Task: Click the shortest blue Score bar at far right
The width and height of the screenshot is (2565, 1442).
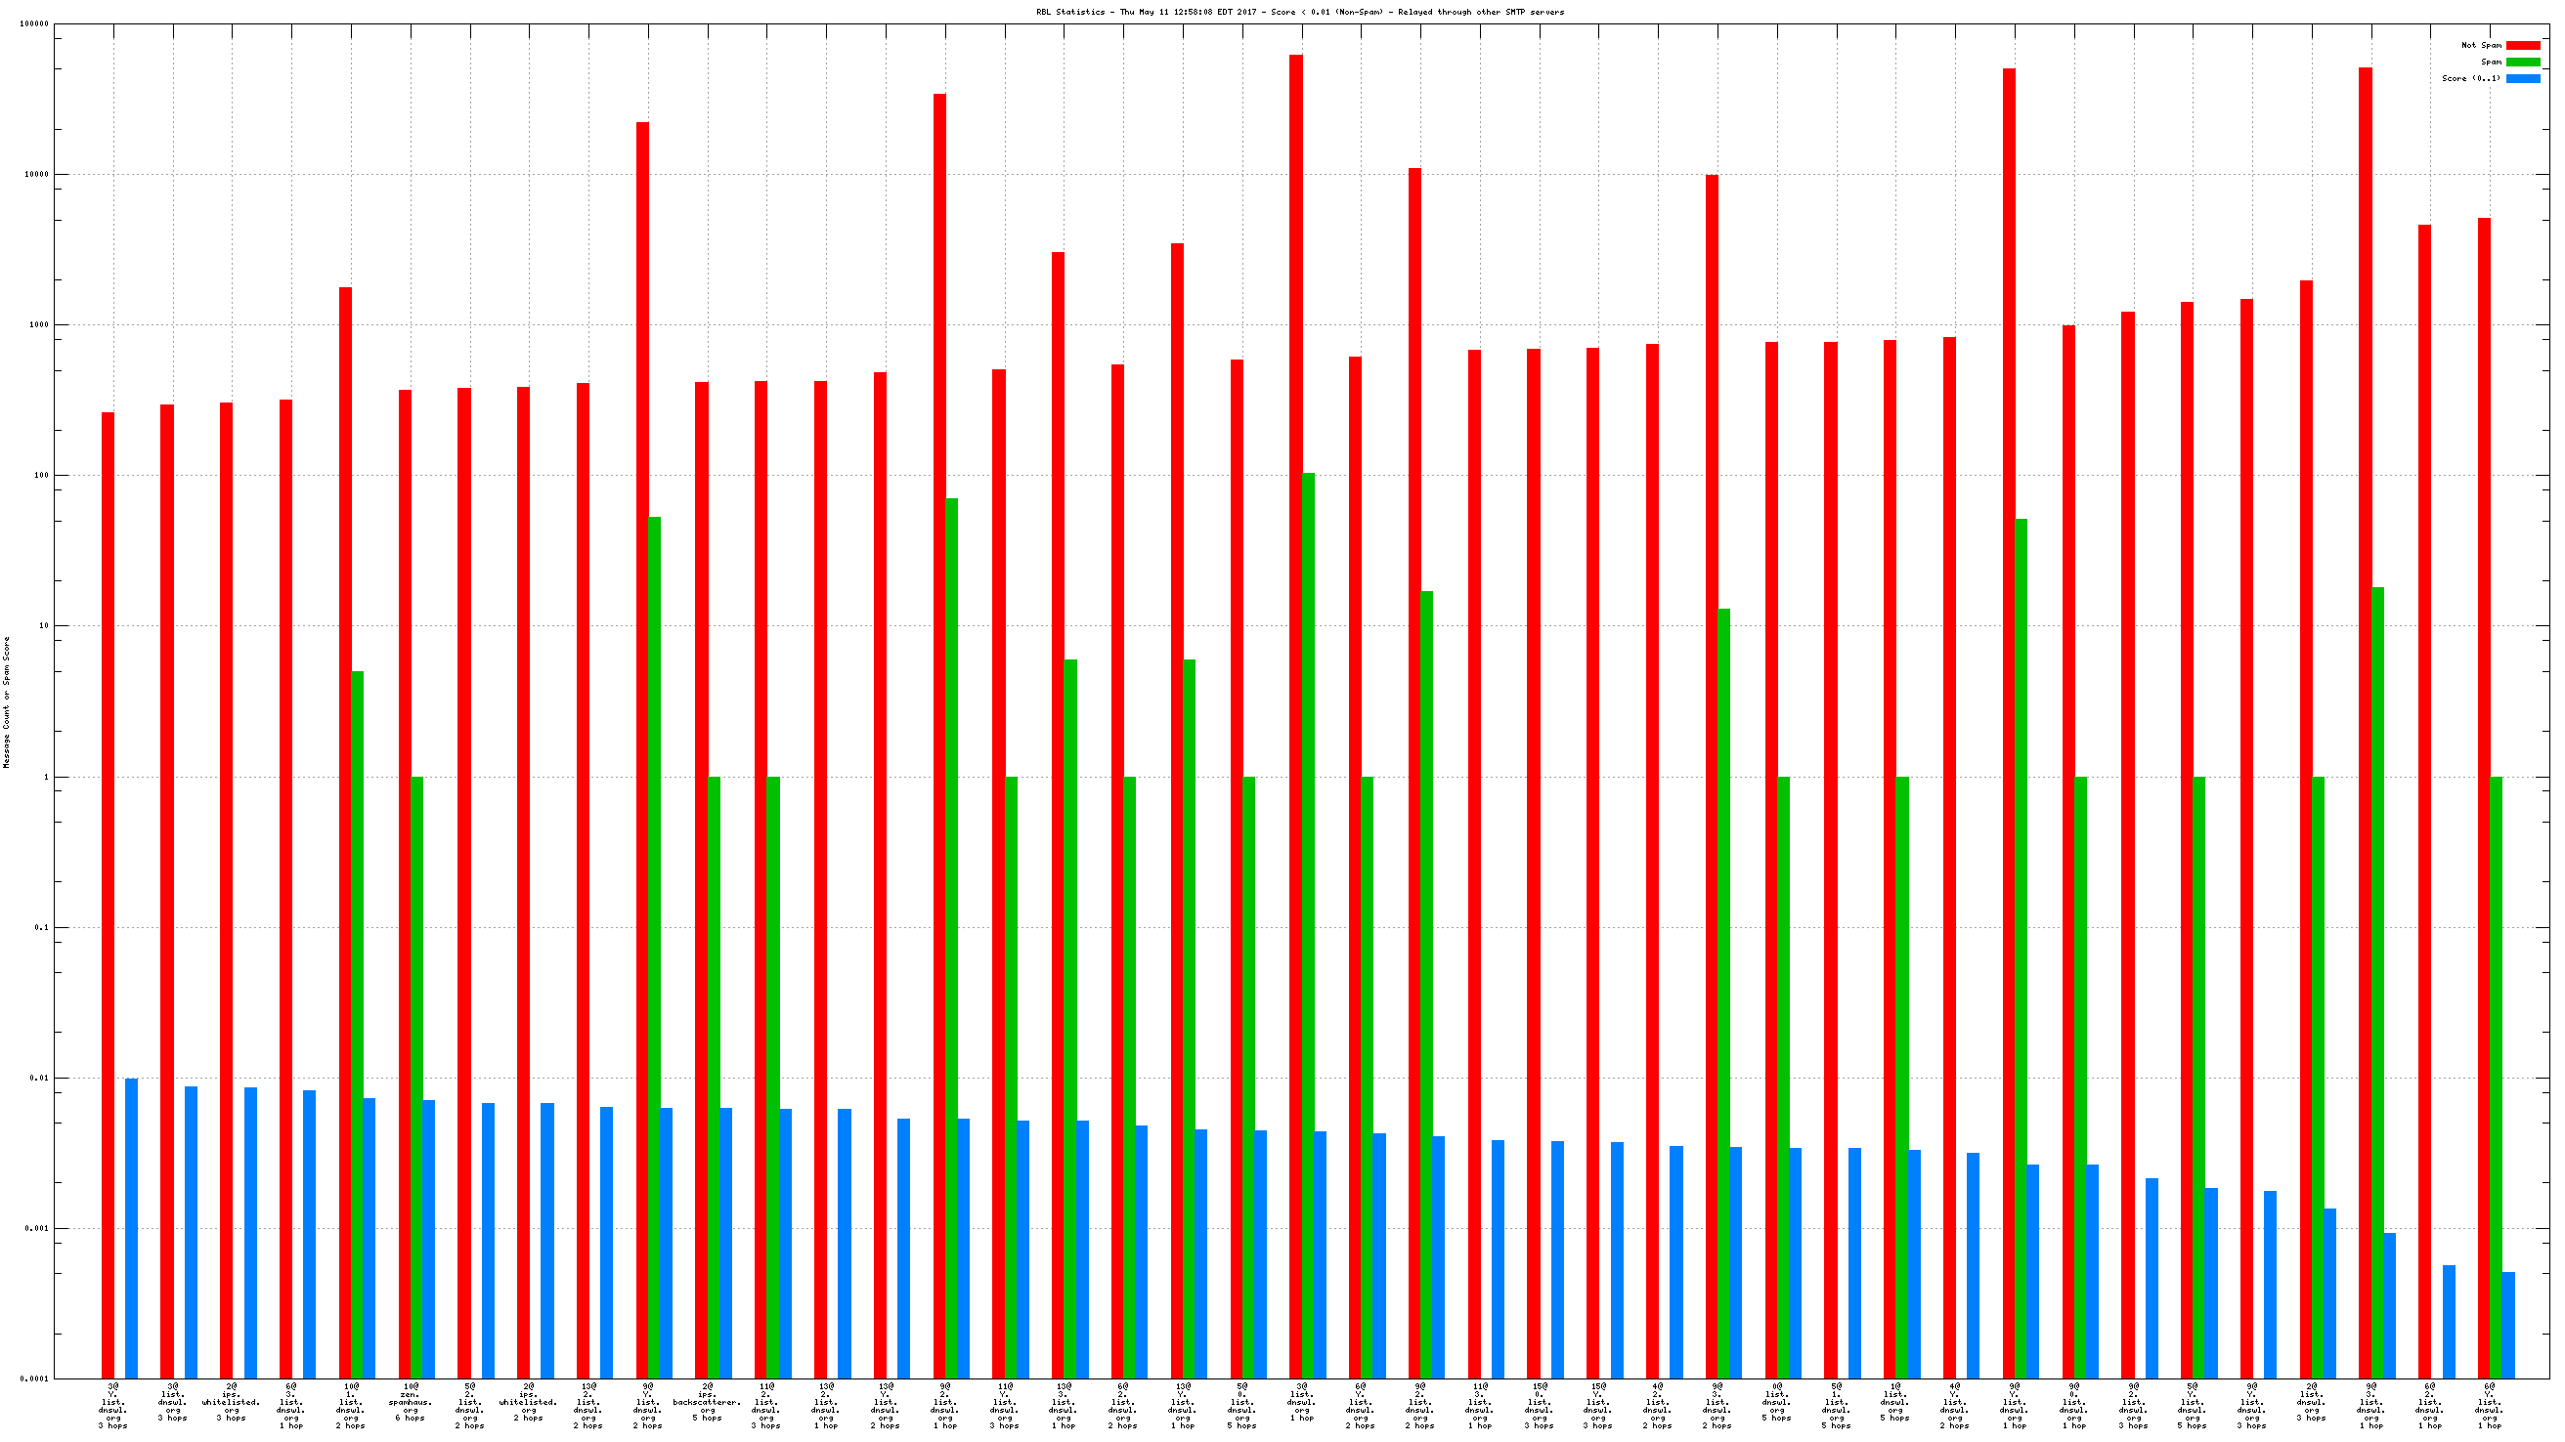Action: click(x=2508, y=1324)
